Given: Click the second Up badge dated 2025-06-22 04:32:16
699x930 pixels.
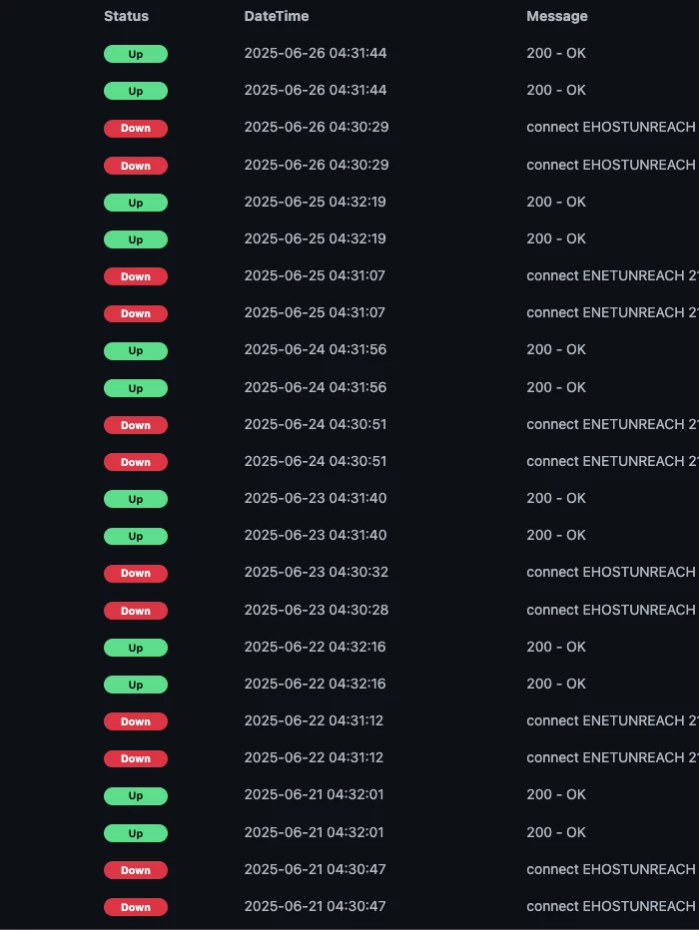Looking at the screenshot, I should pyautogui.click(x=135, y=685).
